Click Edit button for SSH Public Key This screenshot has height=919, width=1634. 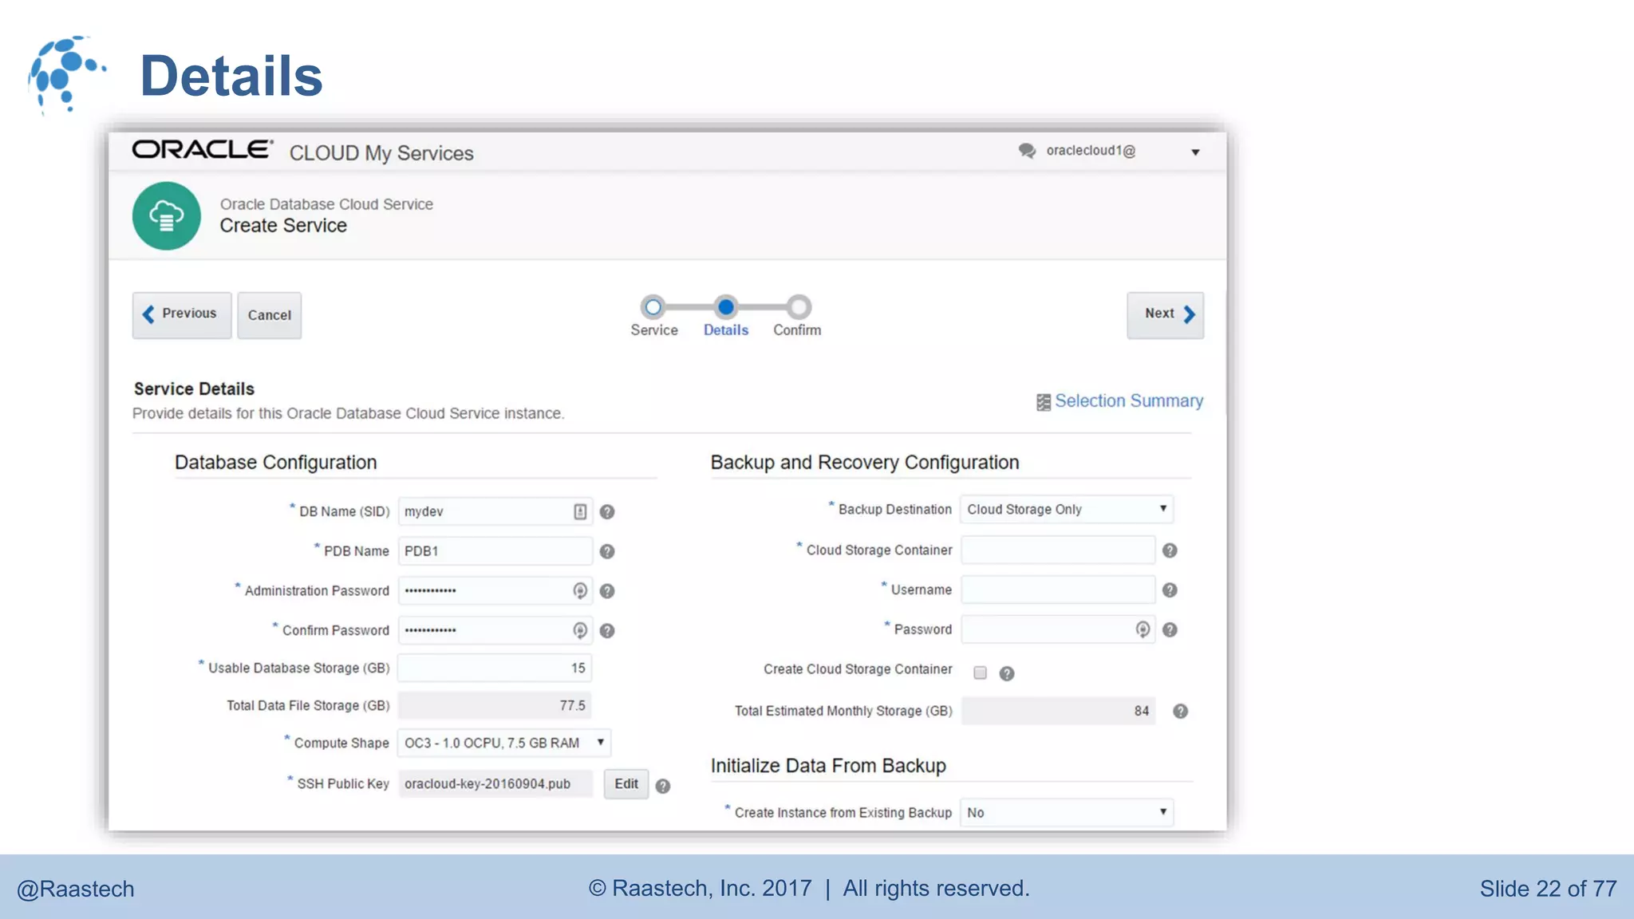[x=626, y=784]
